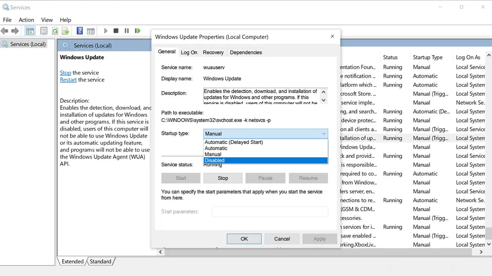
Task: Click the services list horizontal scroll right arrow
Action: click(x=481, y=252)
